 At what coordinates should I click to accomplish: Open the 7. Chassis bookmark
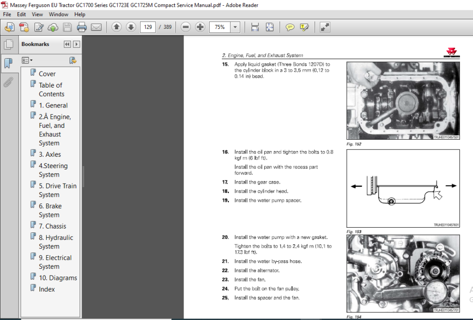(53, 226)
